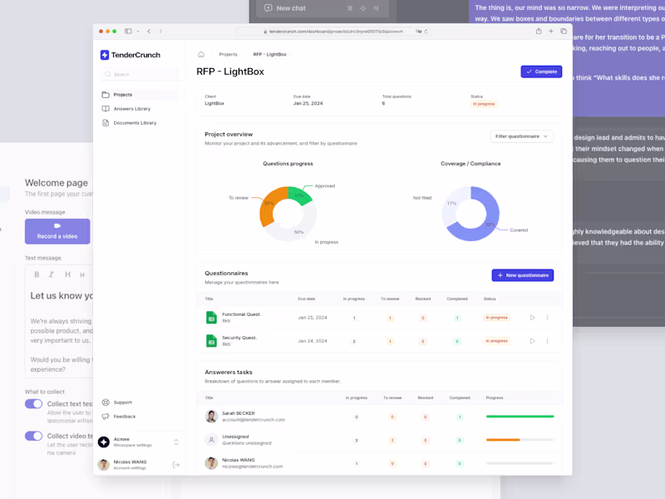Open Support from the sidebar

tap(106, 402)
